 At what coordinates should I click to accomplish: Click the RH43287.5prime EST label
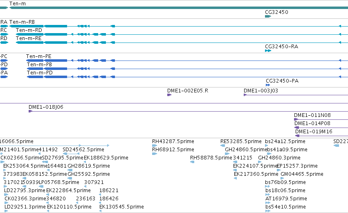click(173, 141)
